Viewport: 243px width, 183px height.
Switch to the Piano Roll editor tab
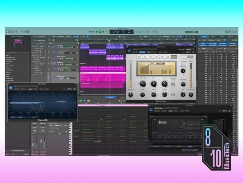[110, 97]
